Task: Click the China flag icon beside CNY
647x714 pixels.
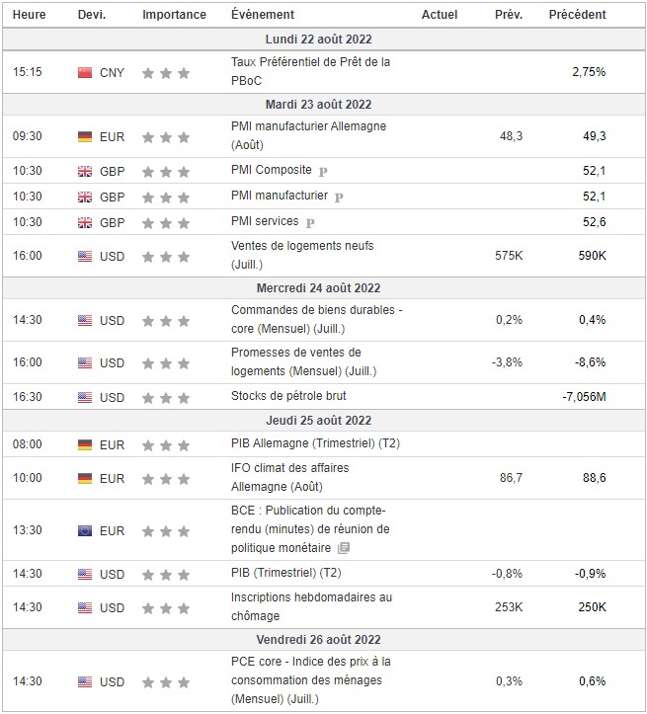Action: [85, 72]
